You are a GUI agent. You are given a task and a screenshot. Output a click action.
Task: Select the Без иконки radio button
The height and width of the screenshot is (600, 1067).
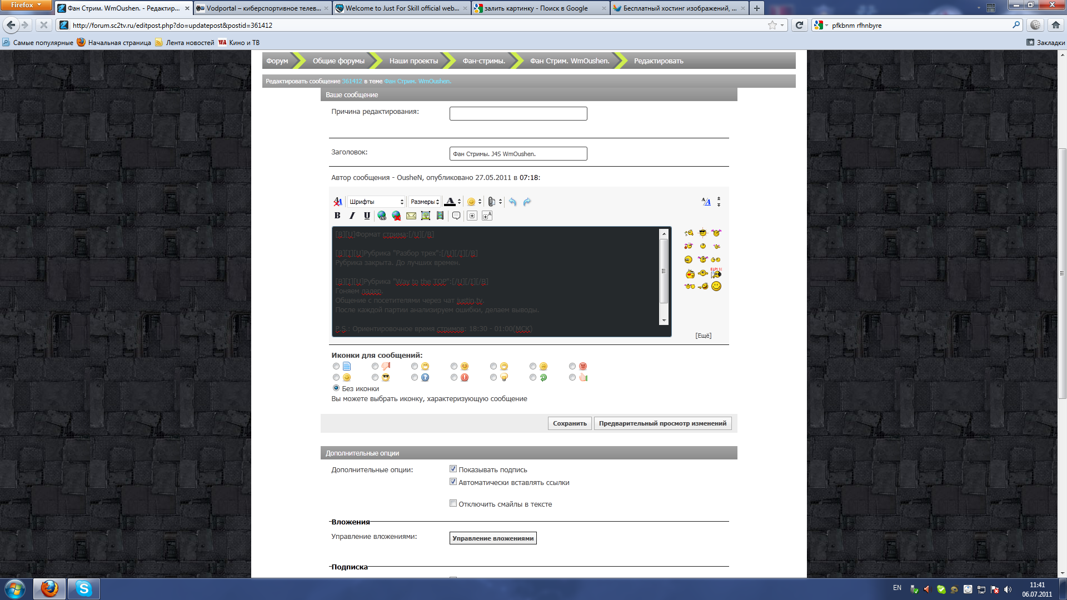(x=336, y=388)
